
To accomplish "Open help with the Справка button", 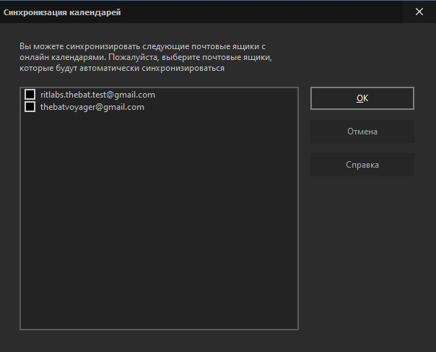I will point(362,165).
